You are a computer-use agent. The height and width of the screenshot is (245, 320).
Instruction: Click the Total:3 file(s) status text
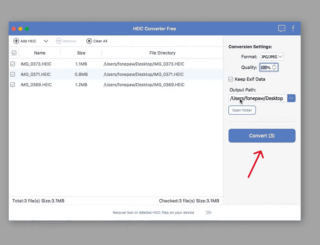coord(38,201)
